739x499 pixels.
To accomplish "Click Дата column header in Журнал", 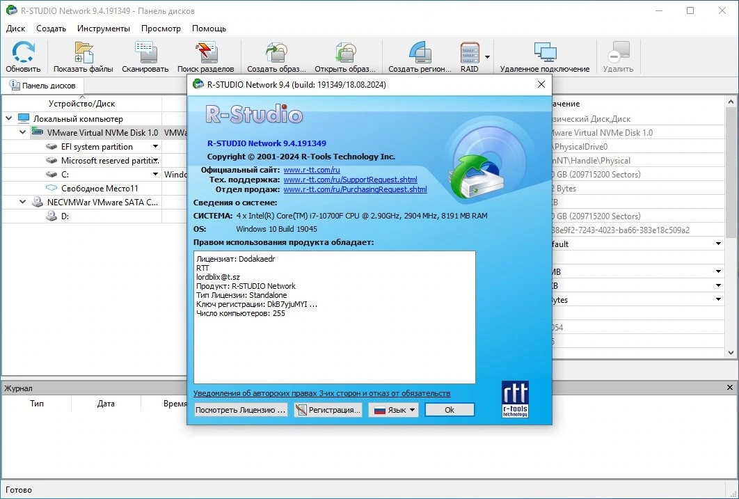I will [x=106, y=404].
